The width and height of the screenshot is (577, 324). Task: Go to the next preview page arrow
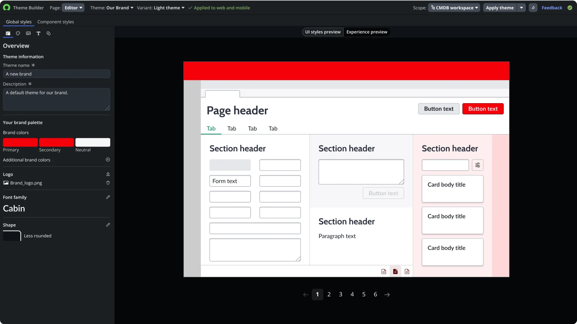point(387,295)
